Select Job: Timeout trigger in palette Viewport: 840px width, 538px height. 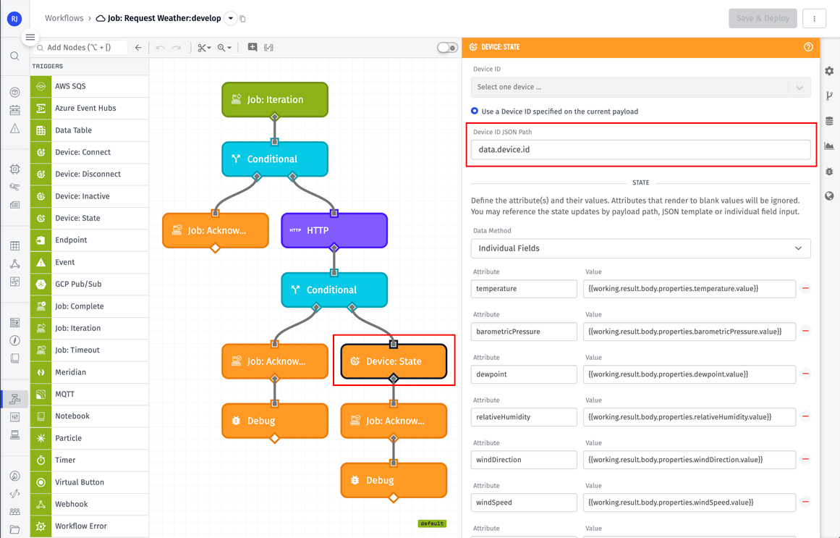tap(90, 350)
